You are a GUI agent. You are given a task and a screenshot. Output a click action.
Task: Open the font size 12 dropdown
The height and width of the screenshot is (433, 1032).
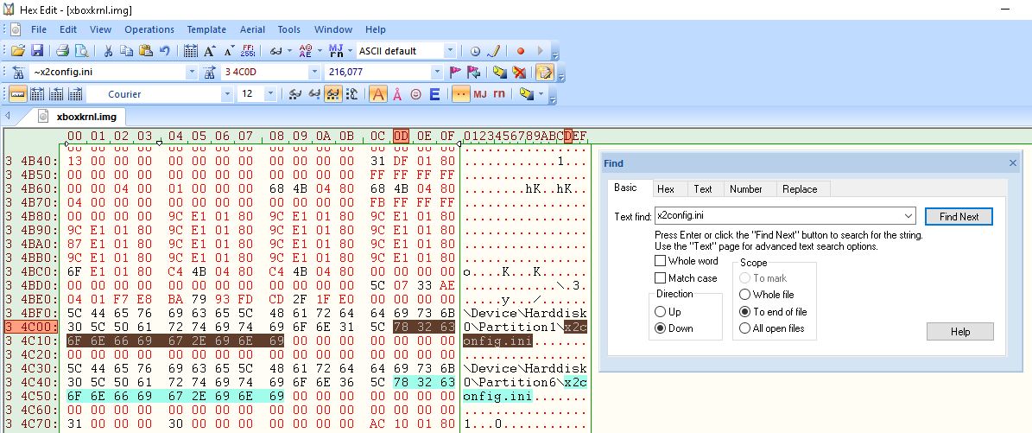[270, 94]
